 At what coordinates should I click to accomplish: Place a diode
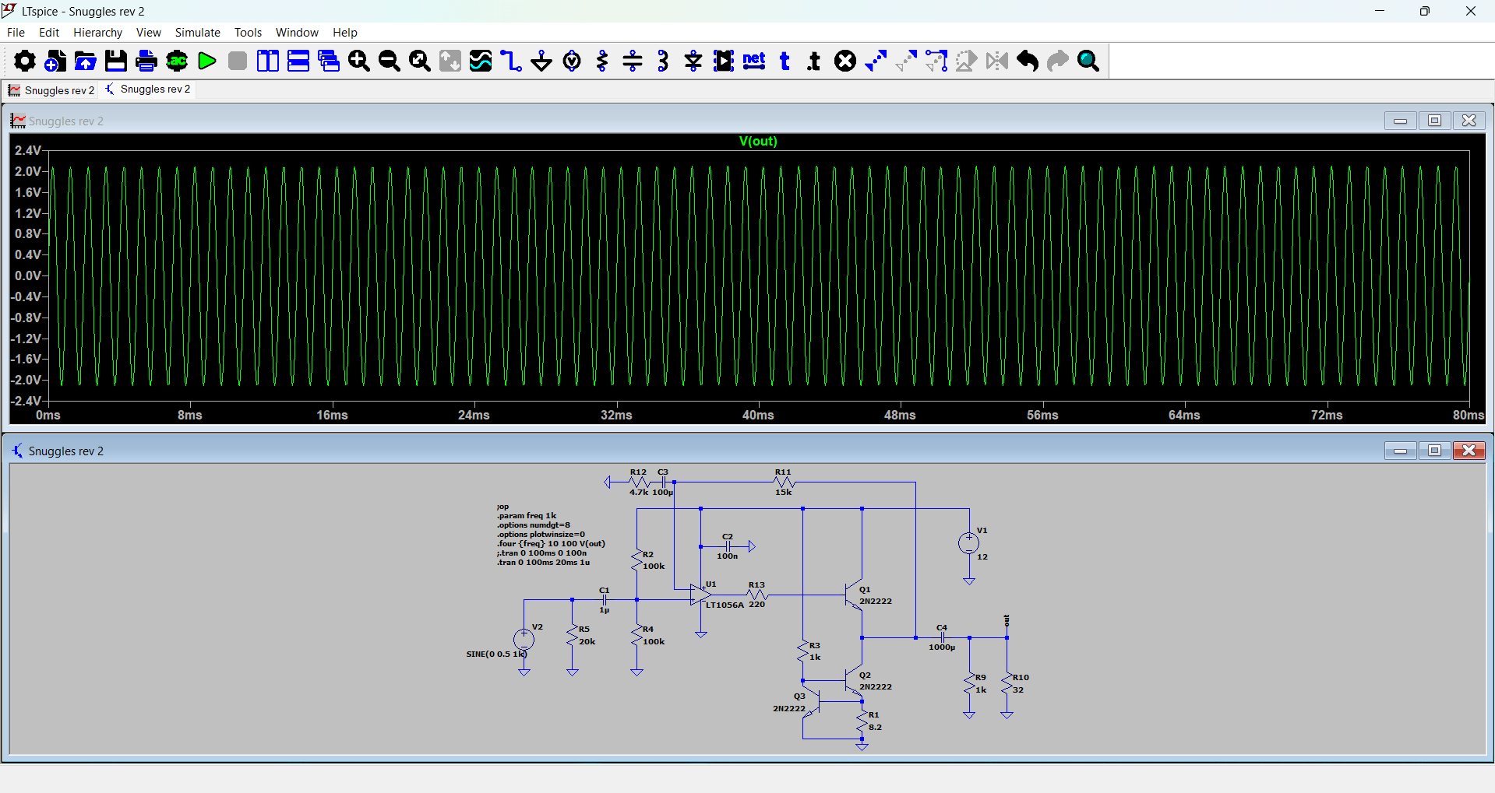[693, 61]
